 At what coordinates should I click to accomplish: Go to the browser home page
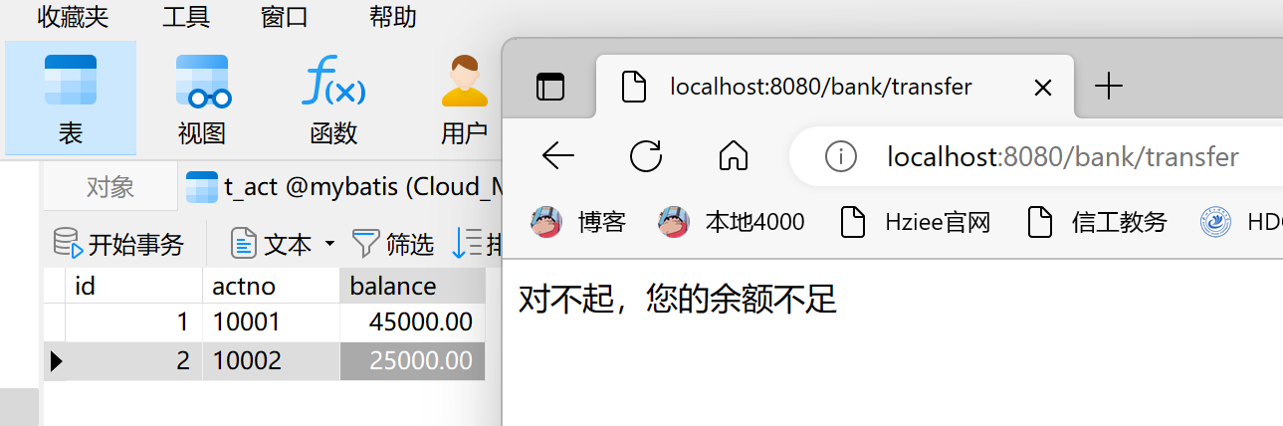coord(734,155)
